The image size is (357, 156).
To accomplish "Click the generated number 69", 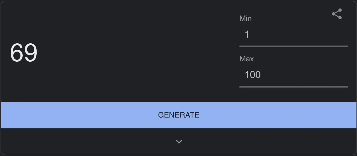I will (x=24, y=53).
